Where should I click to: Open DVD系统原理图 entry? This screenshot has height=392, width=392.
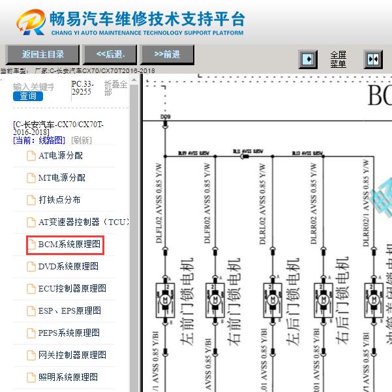(68, 266)
